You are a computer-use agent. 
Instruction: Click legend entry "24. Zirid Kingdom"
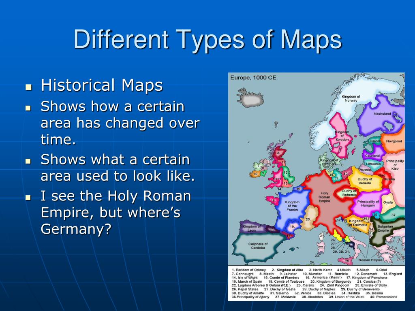[334, 285]
